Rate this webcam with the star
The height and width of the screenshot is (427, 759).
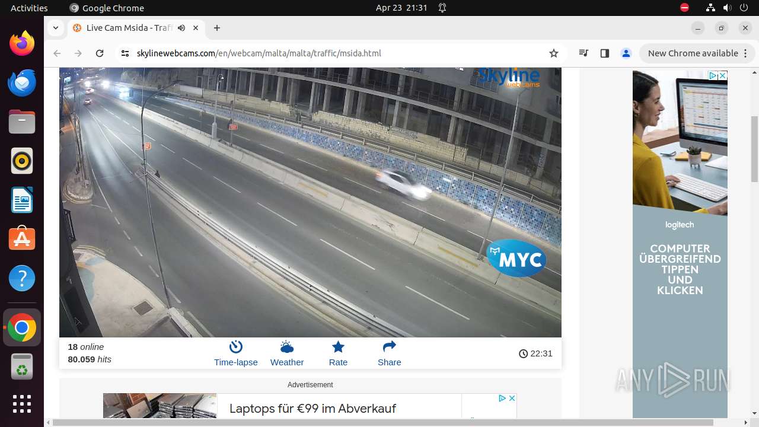pos(338,353)
